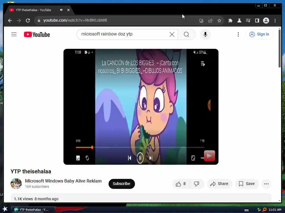The image size is (285, 213).
Task: Open more actions ellipsis below video
Action: pos(266,184)
